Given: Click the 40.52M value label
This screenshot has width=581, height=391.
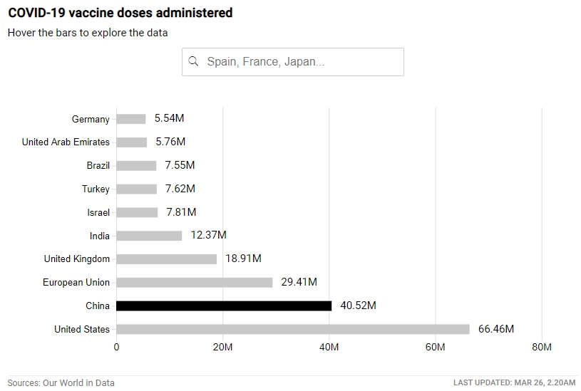Looking at the screenshot, I should point(359,305).
